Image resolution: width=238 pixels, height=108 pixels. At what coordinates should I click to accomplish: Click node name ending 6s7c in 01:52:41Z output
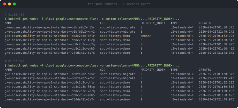click(x=50, y=53)
